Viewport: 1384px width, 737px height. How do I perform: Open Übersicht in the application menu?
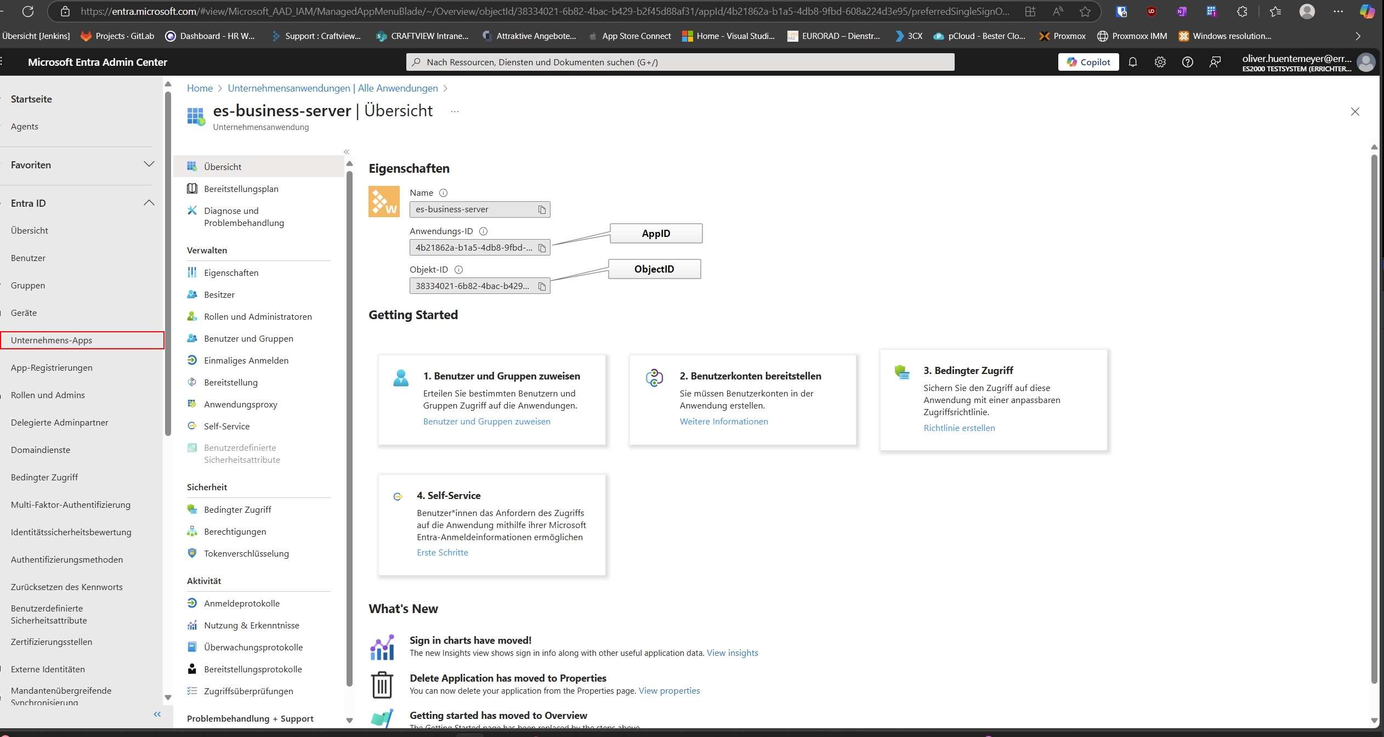[x=258, y=167]
